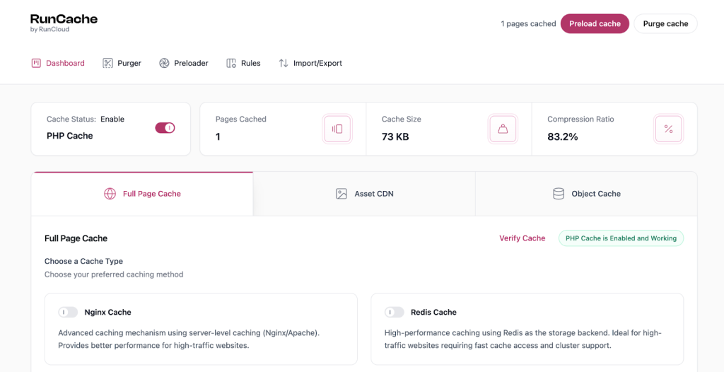Click the database icon on Object Cache
Screen dimensions: 724x372
click(559, 194)
